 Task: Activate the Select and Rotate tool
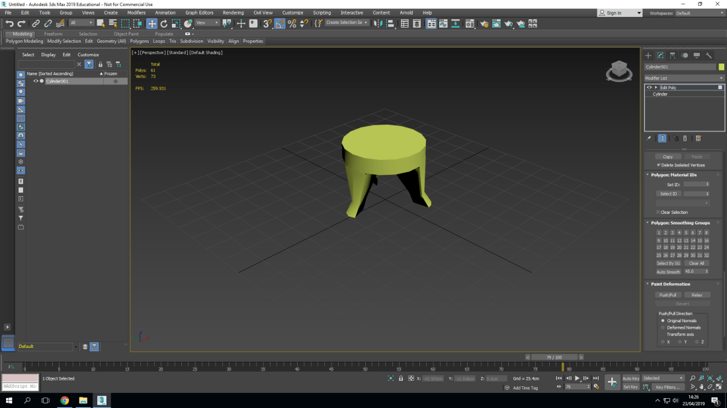pyautogui.click(x=164, y=24)
